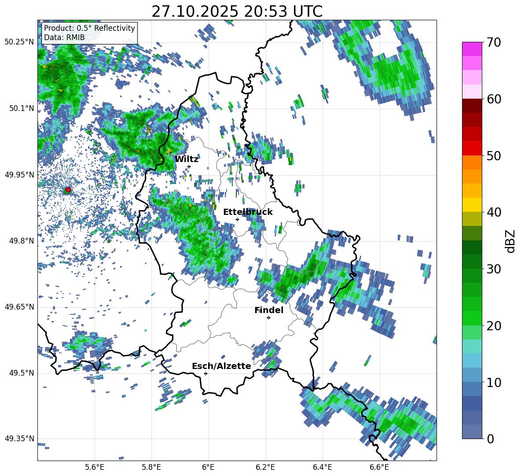The image size is (521, 476).
Task: Click the 30 tick on the dBZ colorbar
Action: pos(494,269)
